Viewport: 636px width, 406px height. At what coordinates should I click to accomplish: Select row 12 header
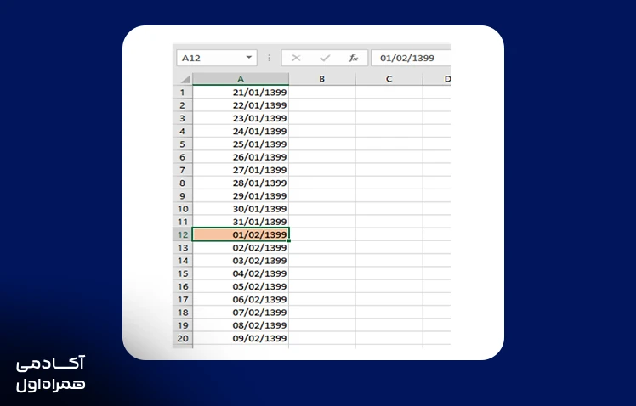pyautogui.click(x=183, y=234)
